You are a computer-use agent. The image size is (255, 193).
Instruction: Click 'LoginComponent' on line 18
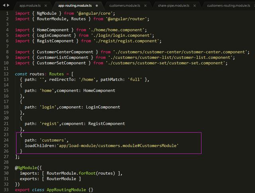(103, 107)
